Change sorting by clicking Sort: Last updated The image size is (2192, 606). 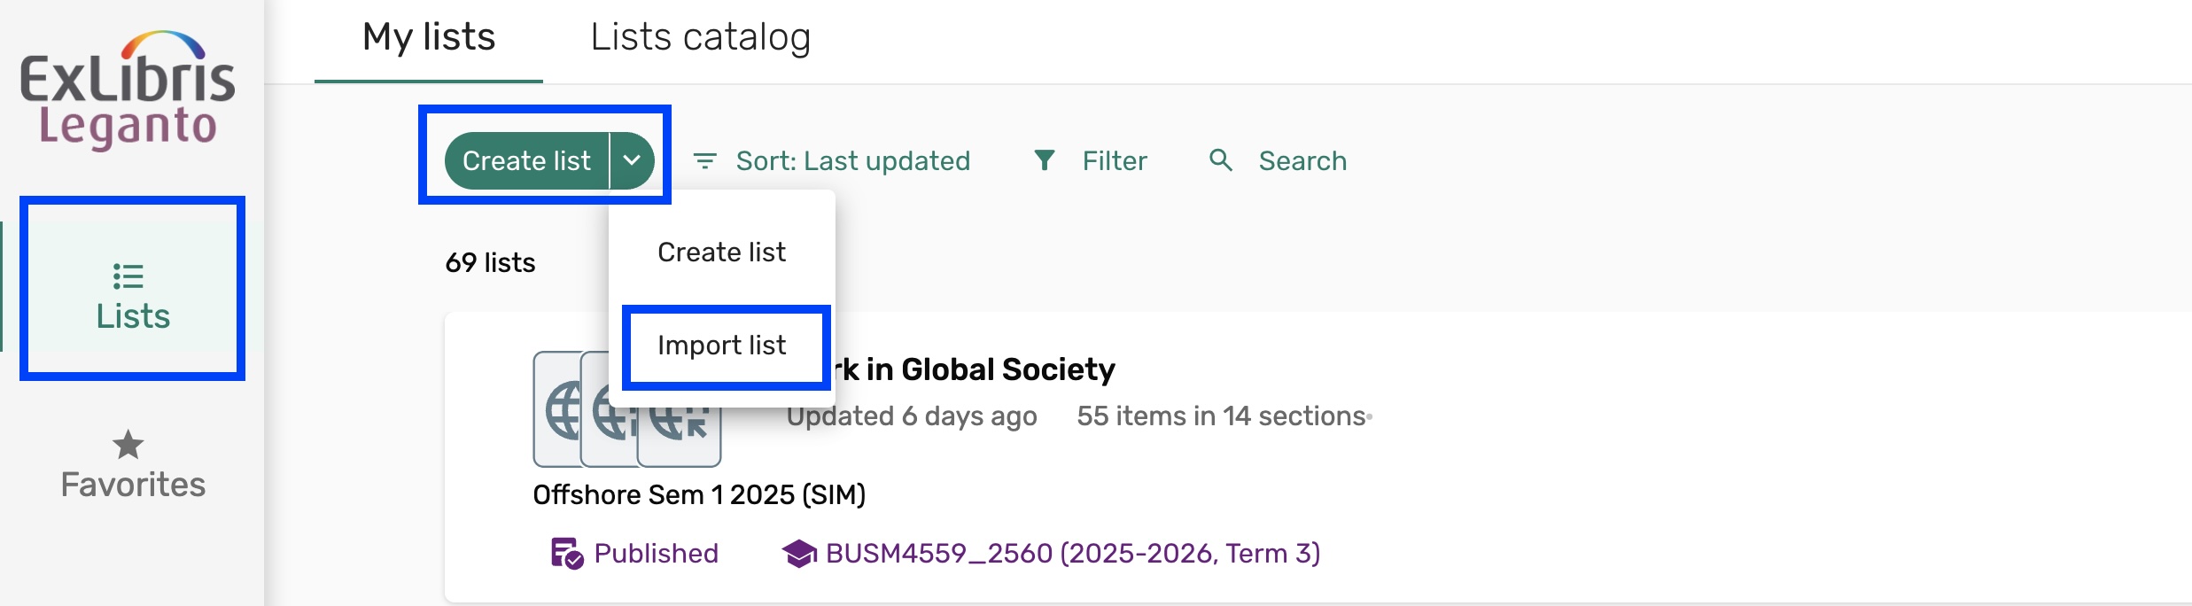852,160
